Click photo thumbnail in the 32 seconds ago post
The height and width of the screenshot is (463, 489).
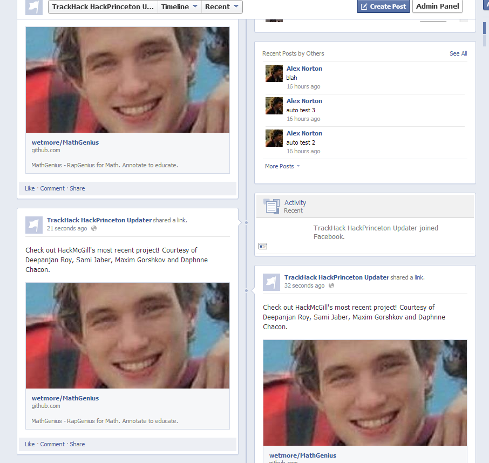365,393
